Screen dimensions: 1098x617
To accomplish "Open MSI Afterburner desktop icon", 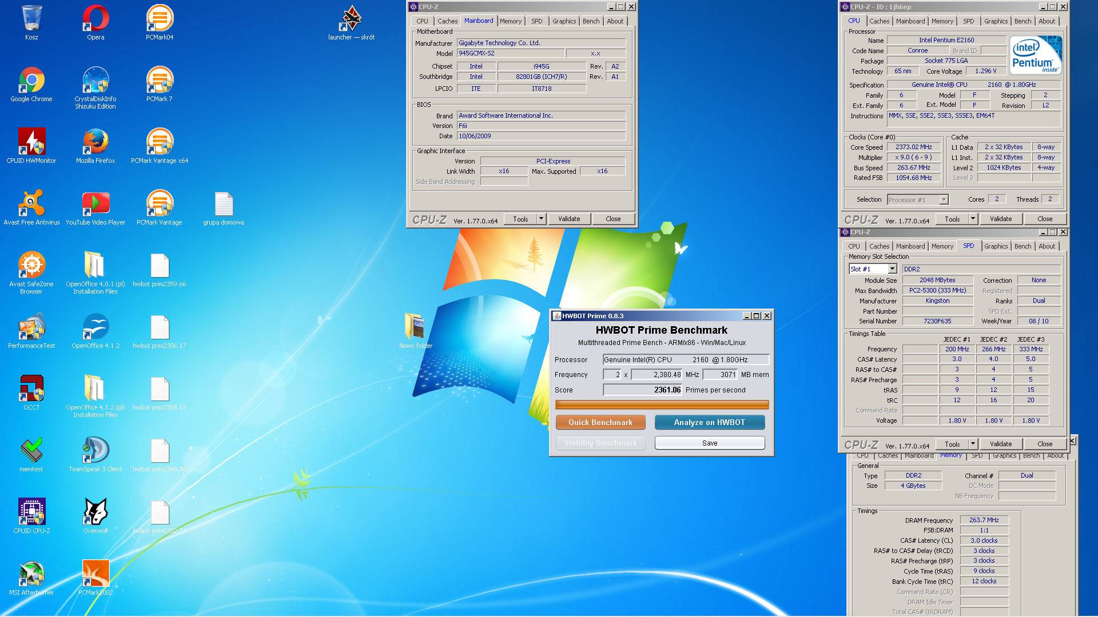I will tap(31, 578).
